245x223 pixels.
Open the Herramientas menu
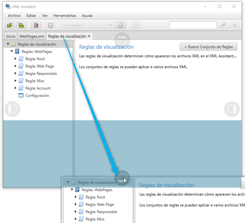[x=65, y=15]
